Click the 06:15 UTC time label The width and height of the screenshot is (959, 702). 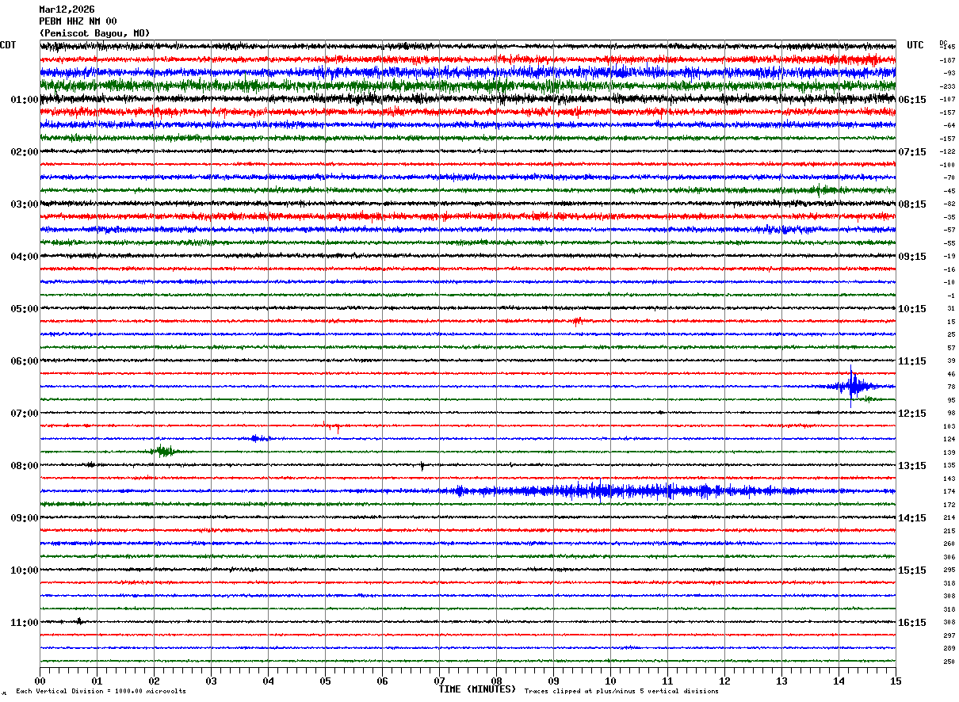coord(911,100)
